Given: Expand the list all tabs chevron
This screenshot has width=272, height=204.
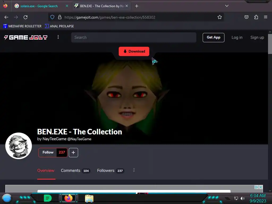Looking at the screenshot, I should tap(227, 6).
